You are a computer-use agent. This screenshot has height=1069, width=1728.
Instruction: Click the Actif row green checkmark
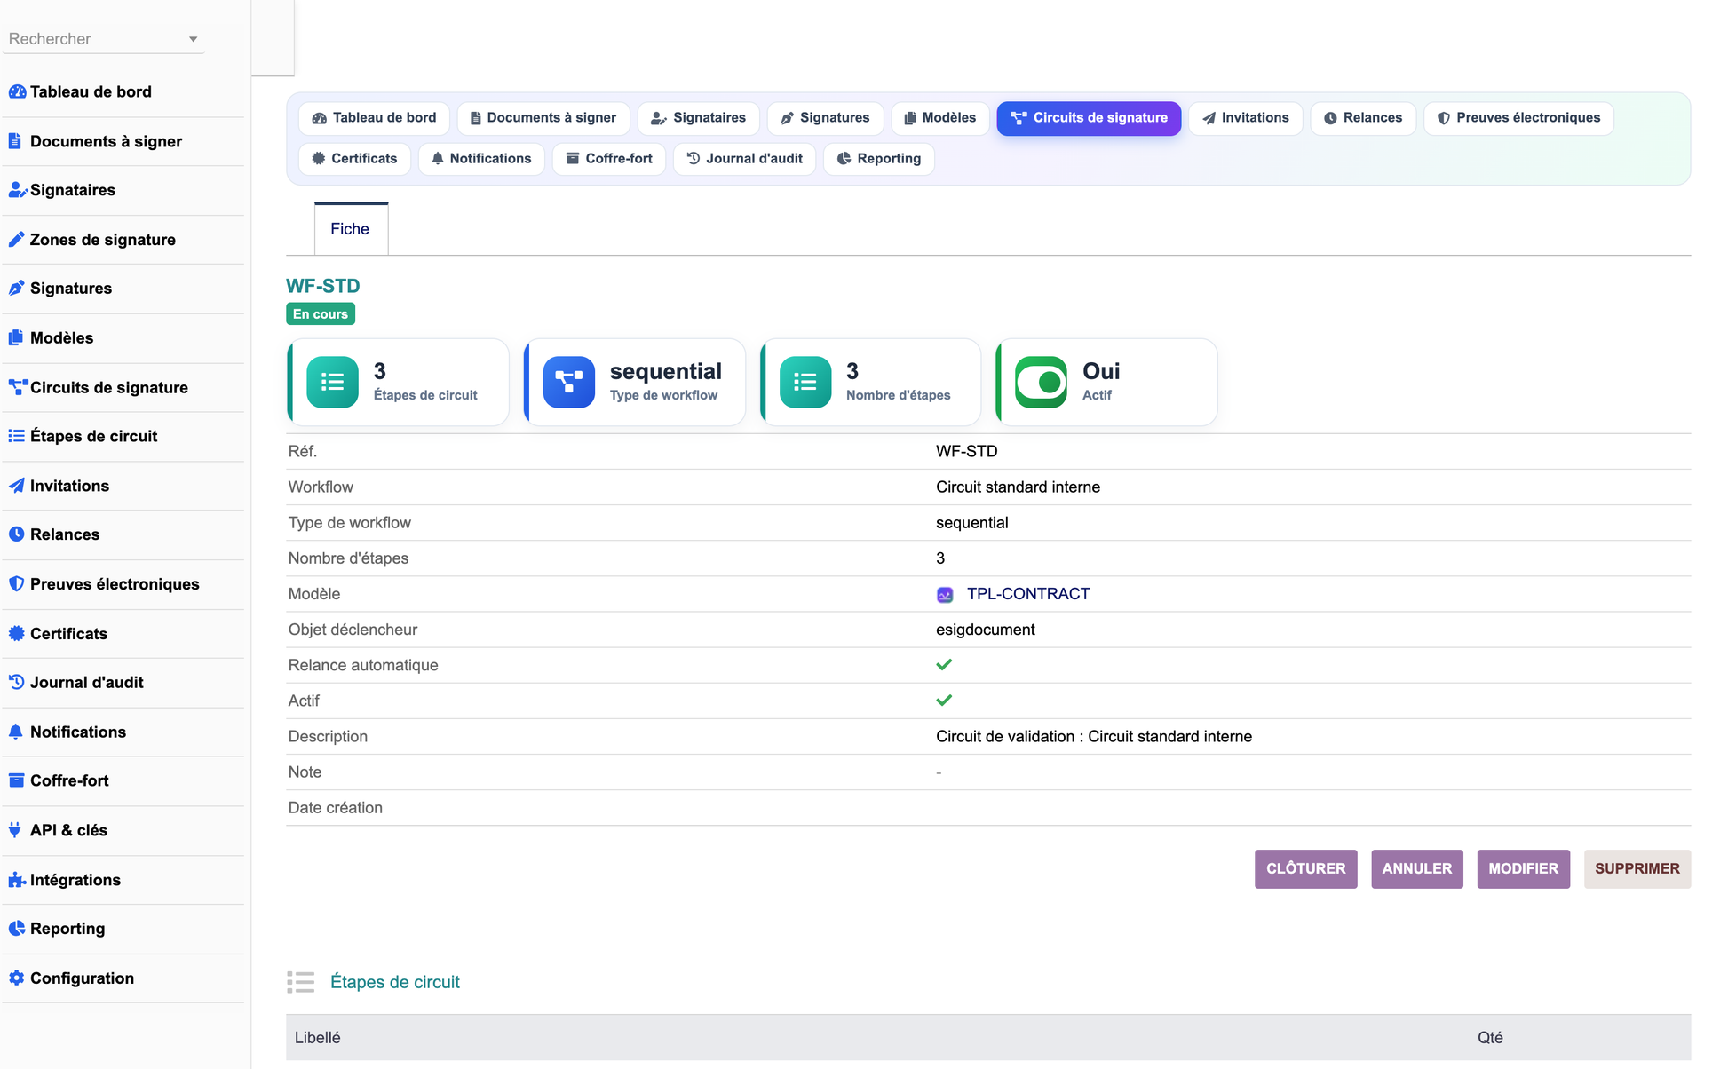coord(944,701)
